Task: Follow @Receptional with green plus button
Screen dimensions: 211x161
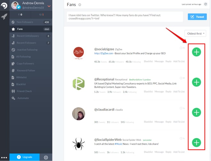Action: tap(196, 82)
